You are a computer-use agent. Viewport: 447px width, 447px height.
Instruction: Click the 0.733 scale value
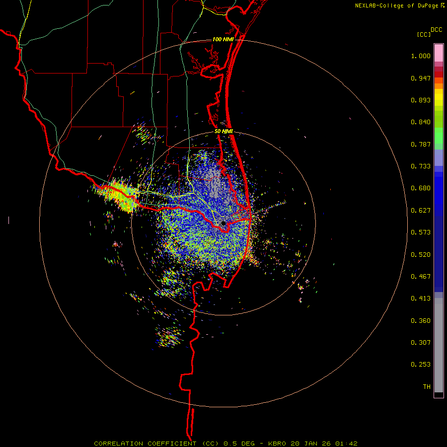pyautogui.click(x=421, y=166)
